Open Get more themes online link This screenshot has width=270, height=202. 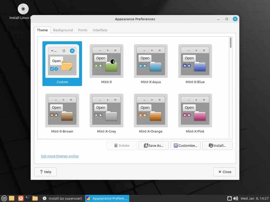click(x=60, y=156)
